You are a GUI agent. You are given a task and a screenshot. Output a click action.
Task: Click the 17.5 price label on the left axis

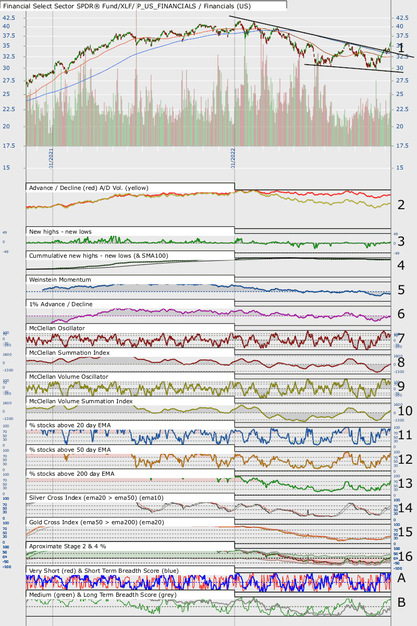click(x=9, y=145)
